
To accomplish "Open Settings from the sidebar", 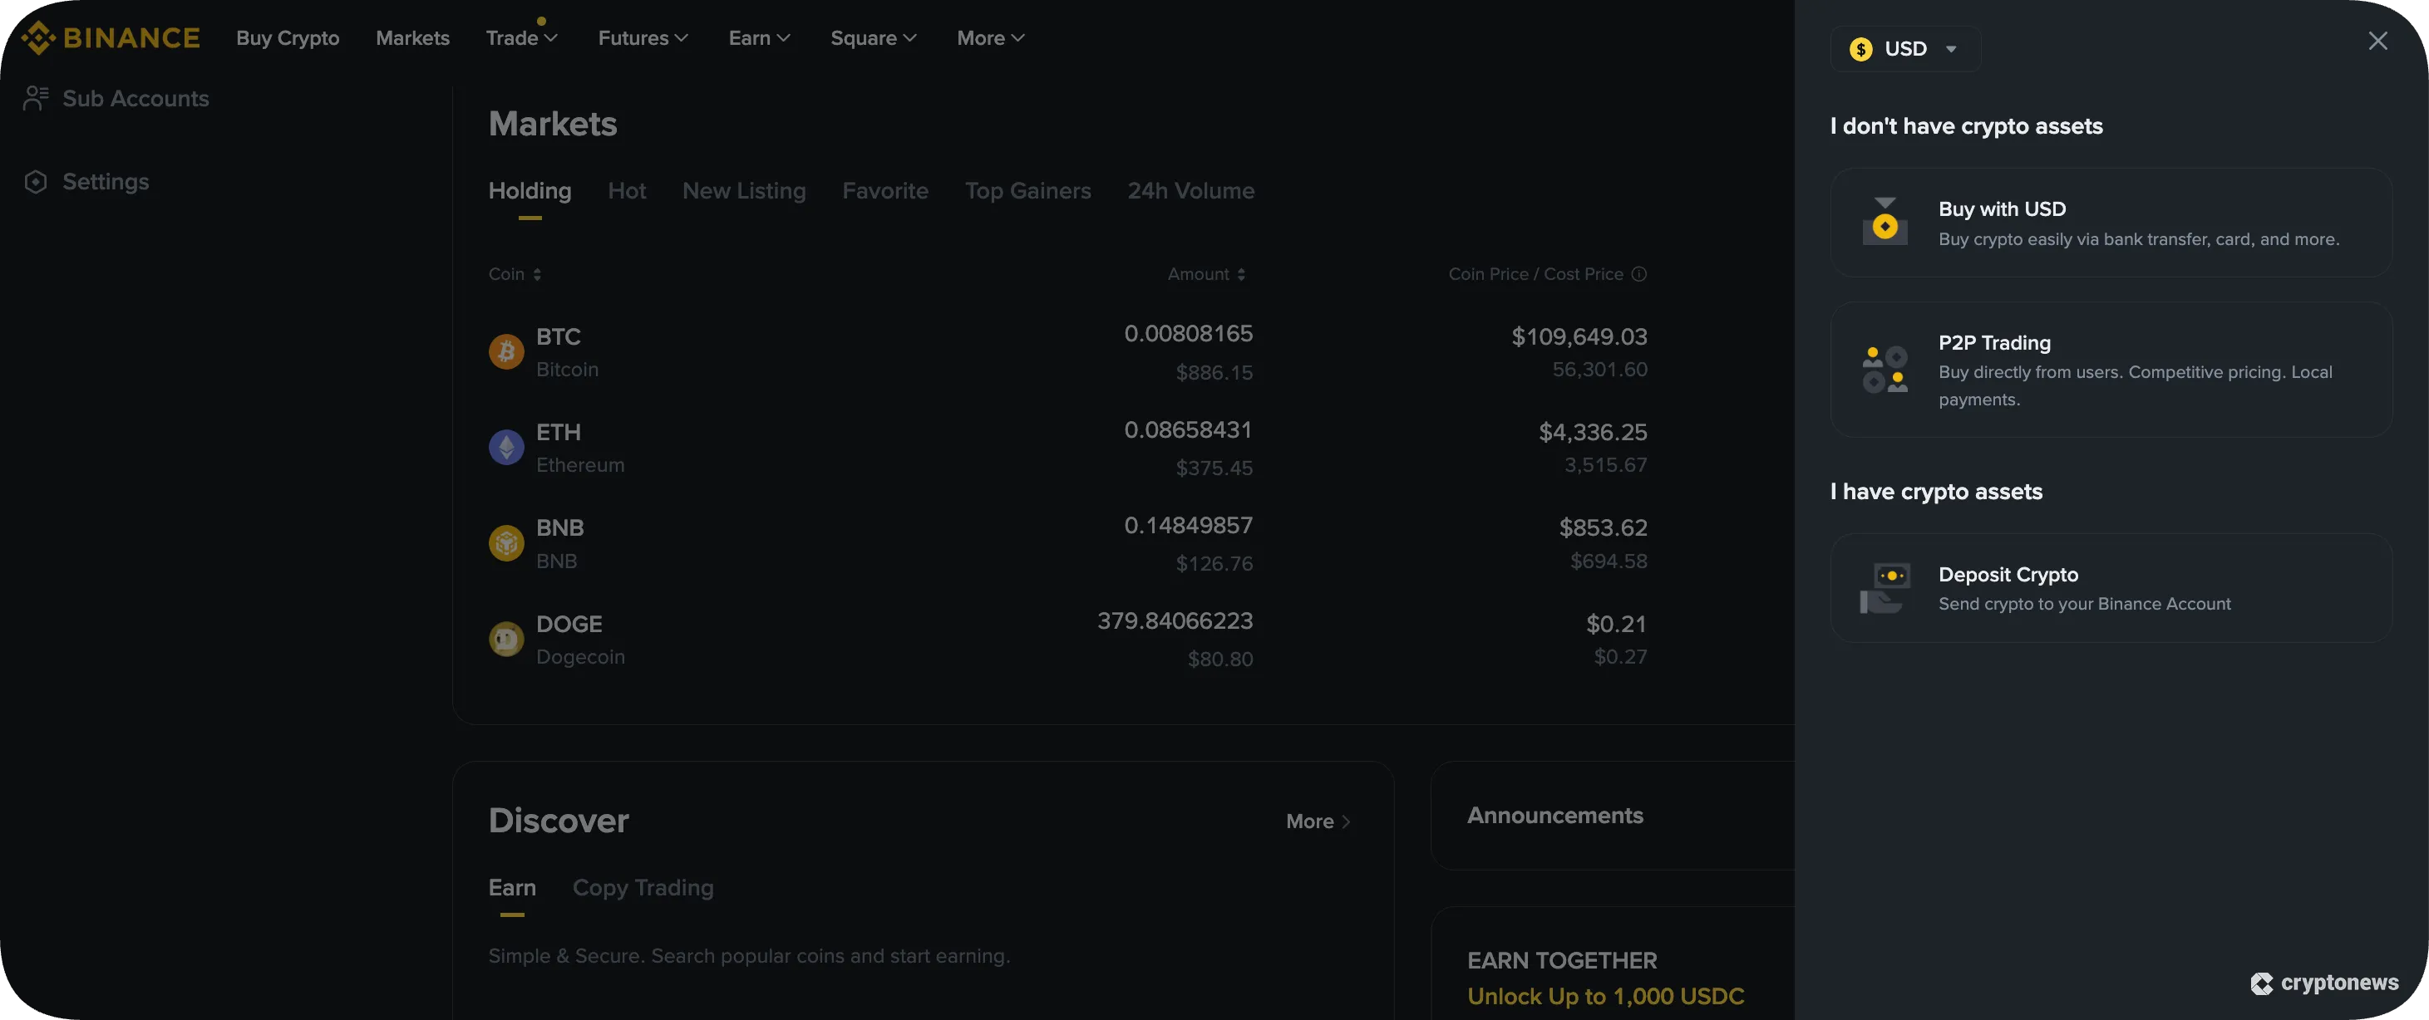I will click(106, 181).
